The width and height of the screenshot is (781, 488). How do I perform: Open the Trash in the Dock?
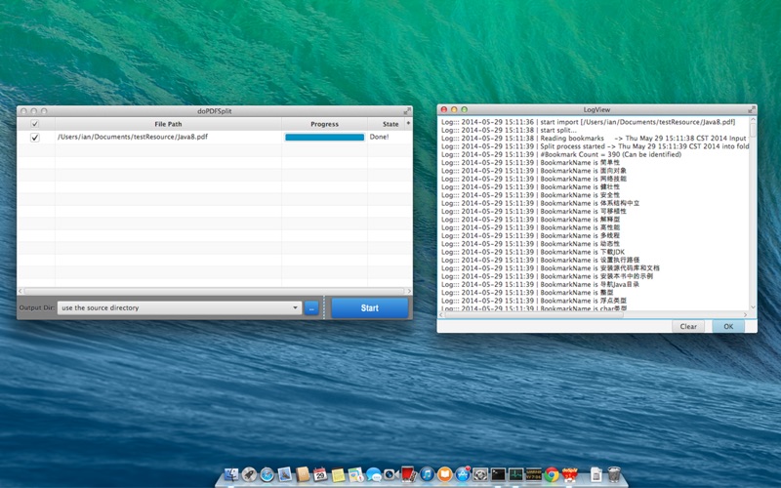pyautogui.click(x=614, y=474)
